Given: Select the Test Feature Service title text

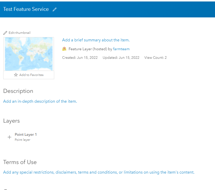Looking at the screenshot, I should (26, 9).
